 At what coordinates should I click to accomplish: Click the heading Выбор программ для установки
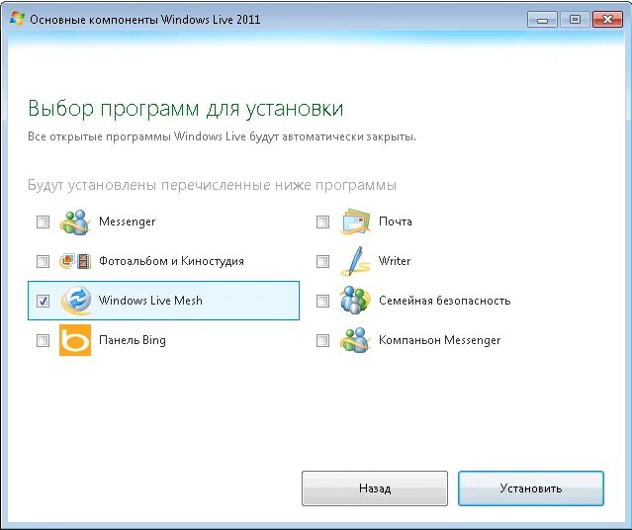point(185,109)
